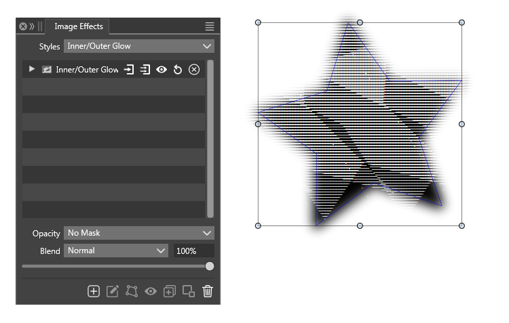The height and width of the screenshot is (323, 509).
Task: Click the 100% blend amount field
Action: pyautogui.click(x=193, y=251)
